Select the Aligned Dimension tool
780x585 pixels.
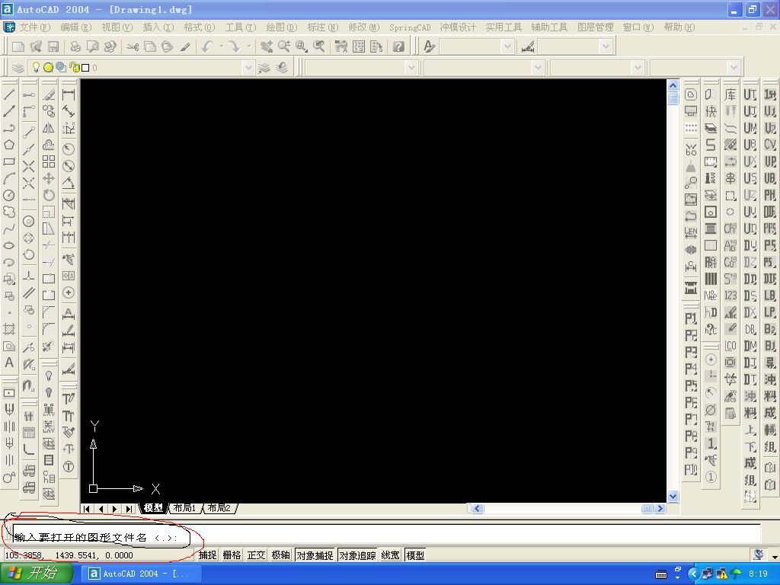click(69, 111)
